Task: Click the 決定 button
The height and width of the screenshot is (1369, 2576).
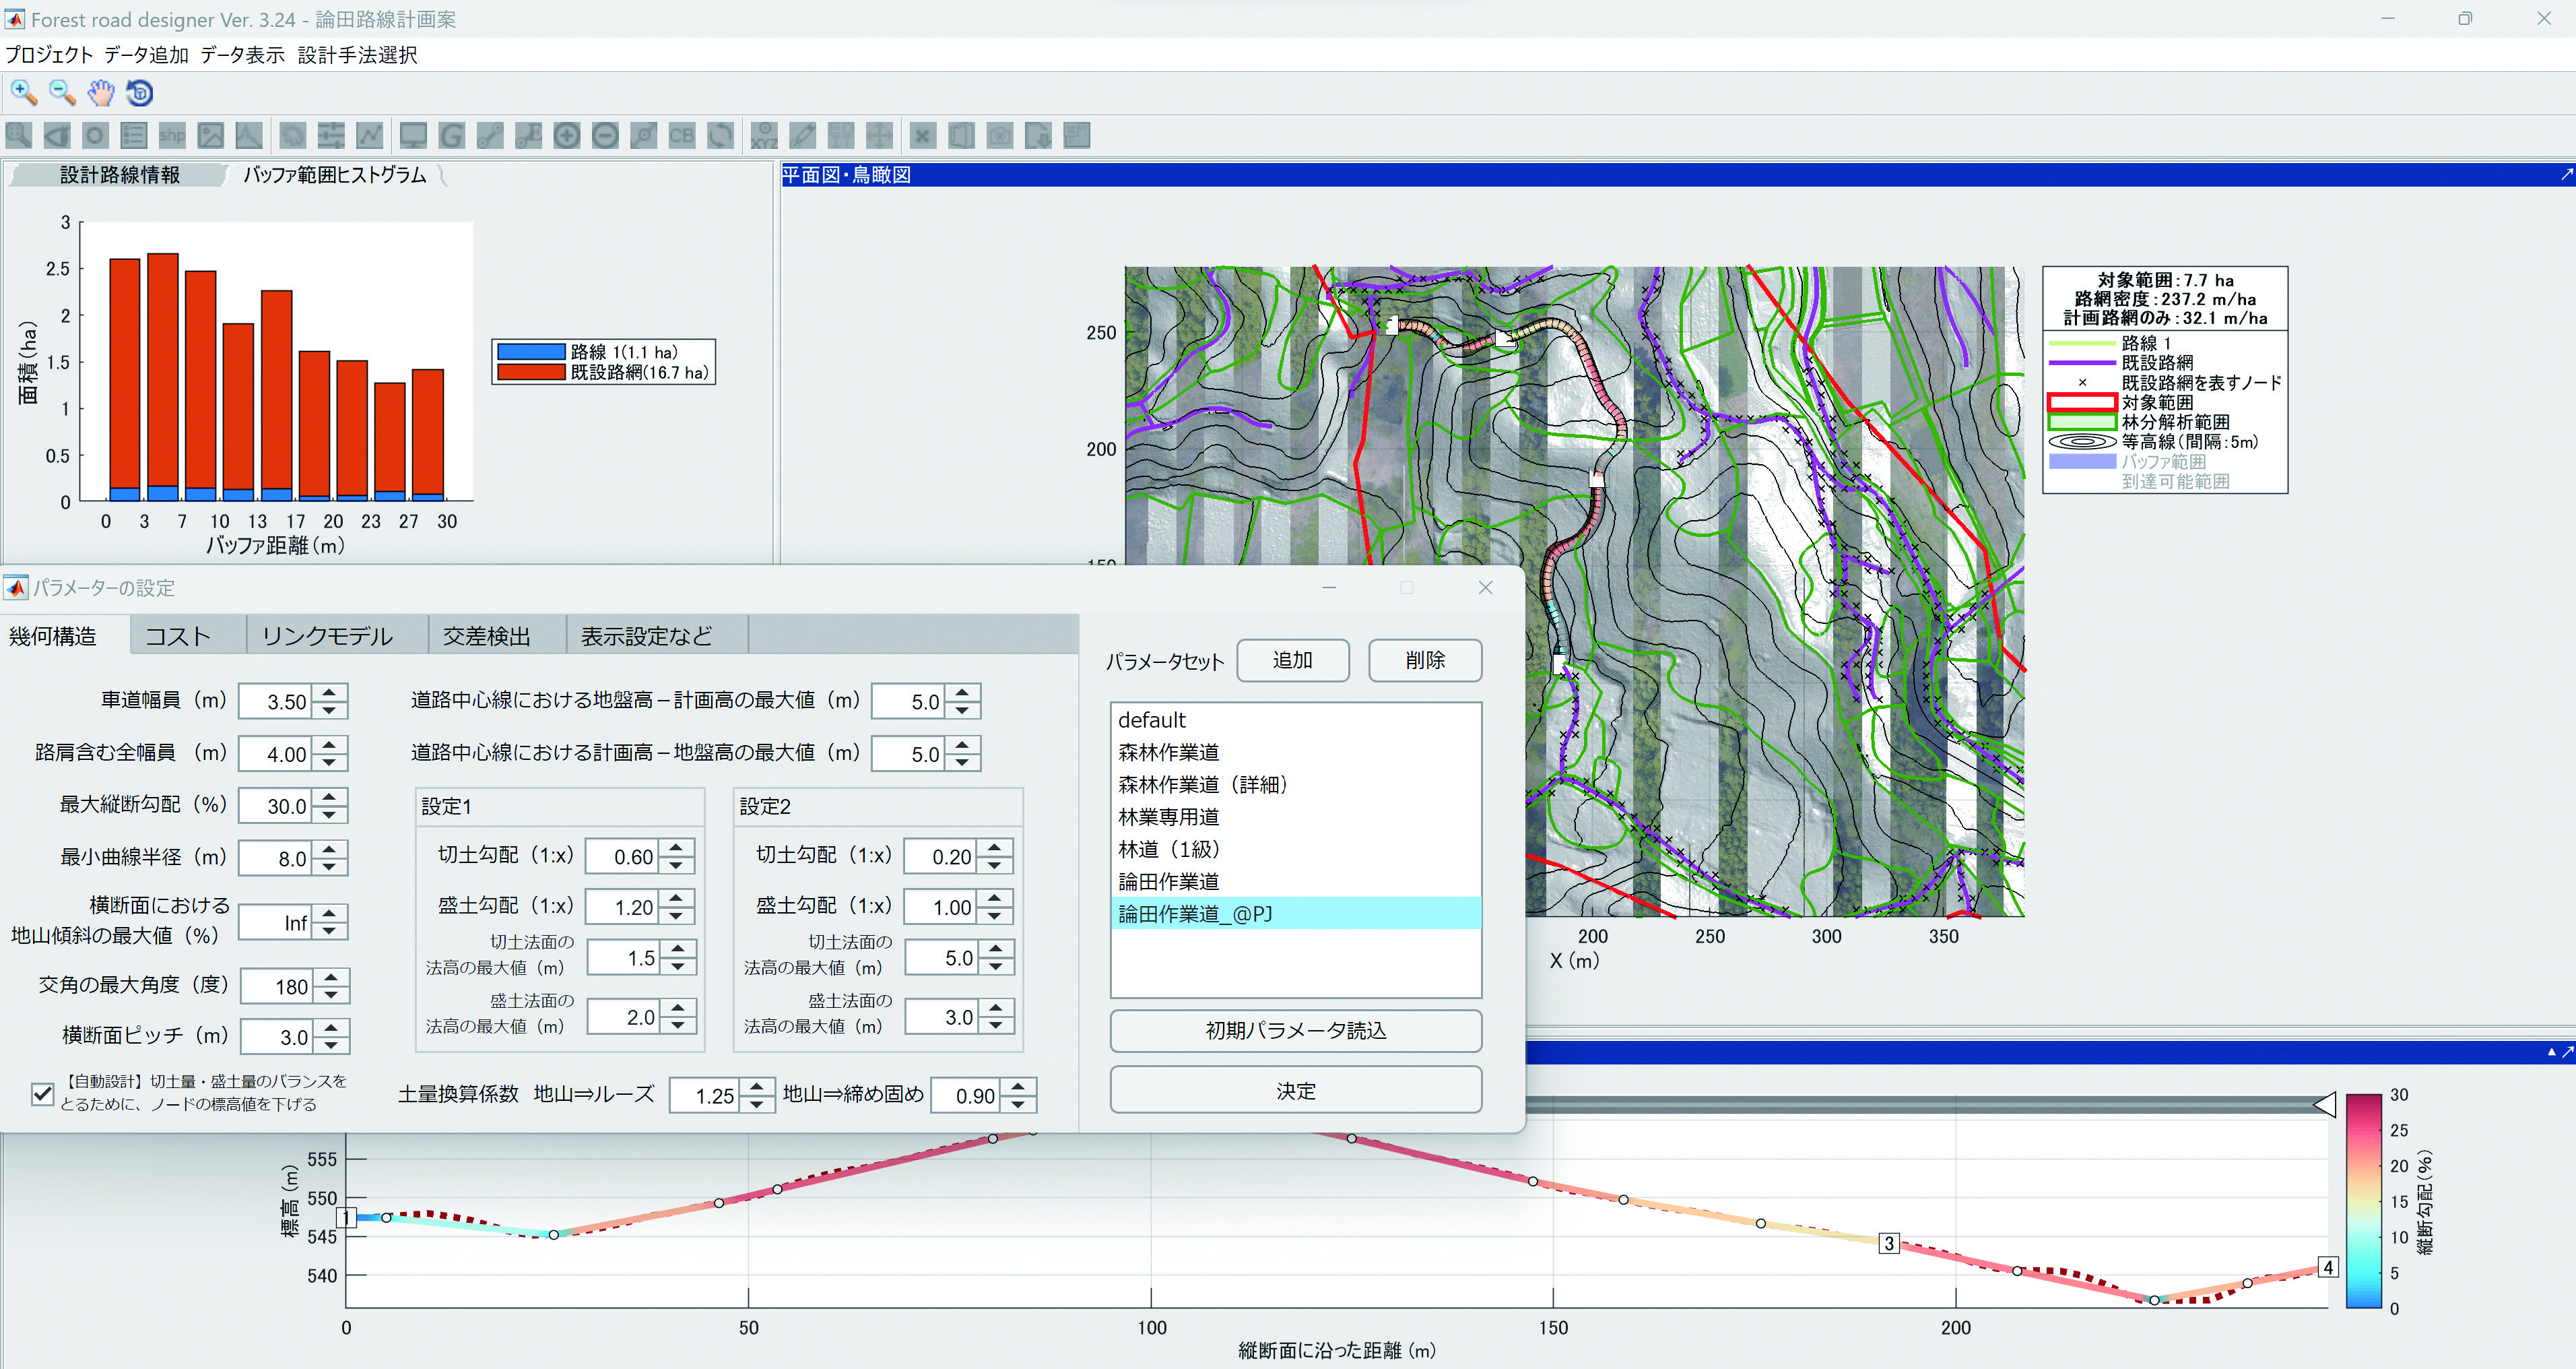Action: point(1295,1091)
